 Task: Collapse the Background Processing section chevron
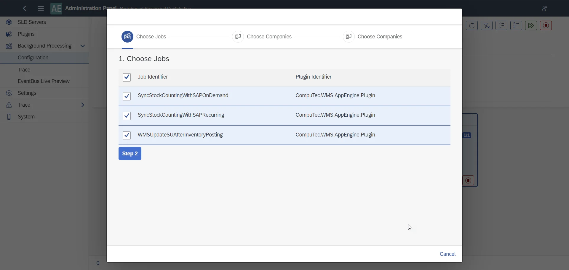click(83, 46)
